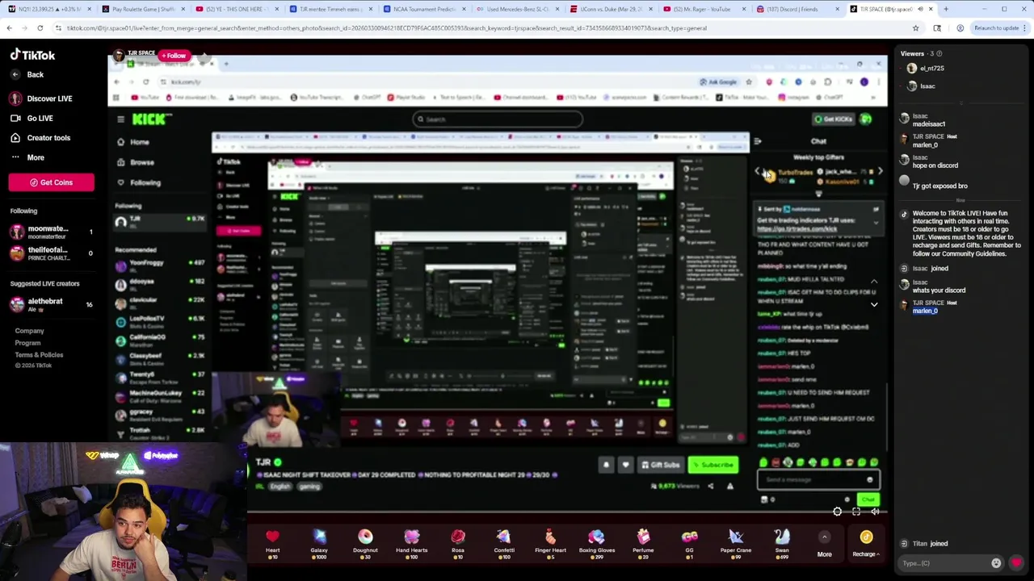This screenshot has height=581, width=1034.
Task: Open Discover LIVE in the sidebar
Action: coord(41,98)
